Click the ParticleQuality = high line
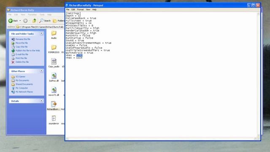This screenshot has height=152, width=270. (83, 28)
